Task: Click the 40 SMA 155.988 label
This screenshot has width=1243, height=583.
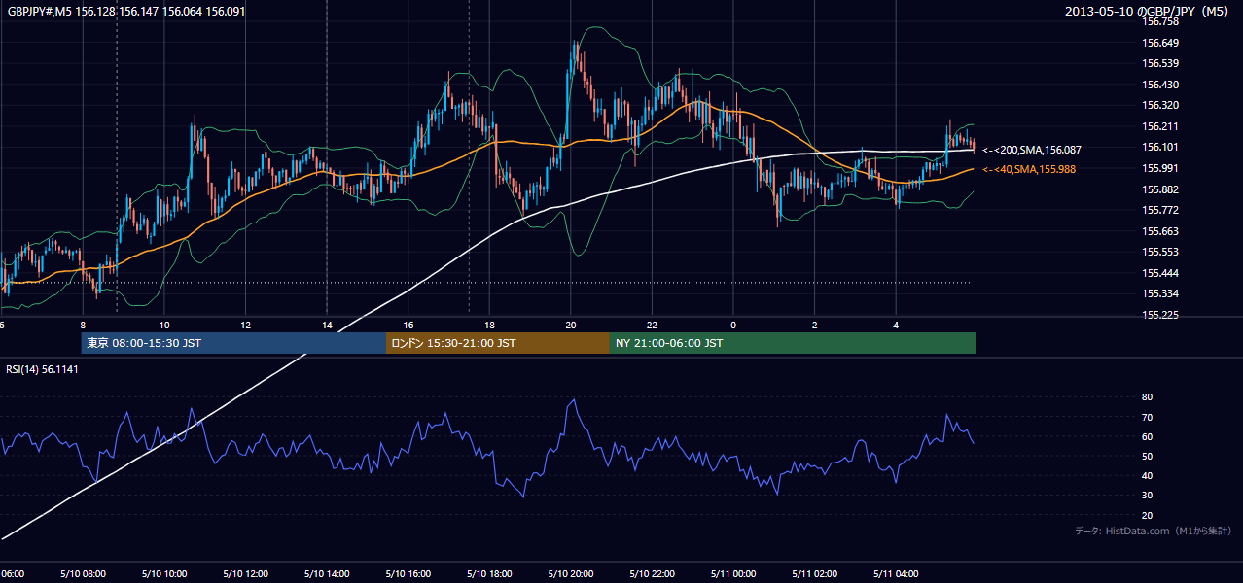Action: pos(1031,169)
